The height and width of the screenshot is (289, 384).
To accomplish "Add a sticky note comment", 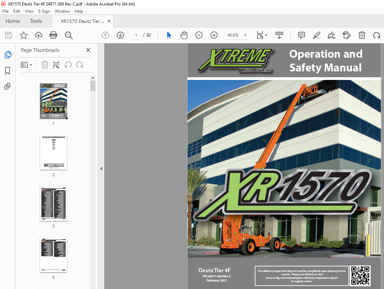I will (302, 35).
